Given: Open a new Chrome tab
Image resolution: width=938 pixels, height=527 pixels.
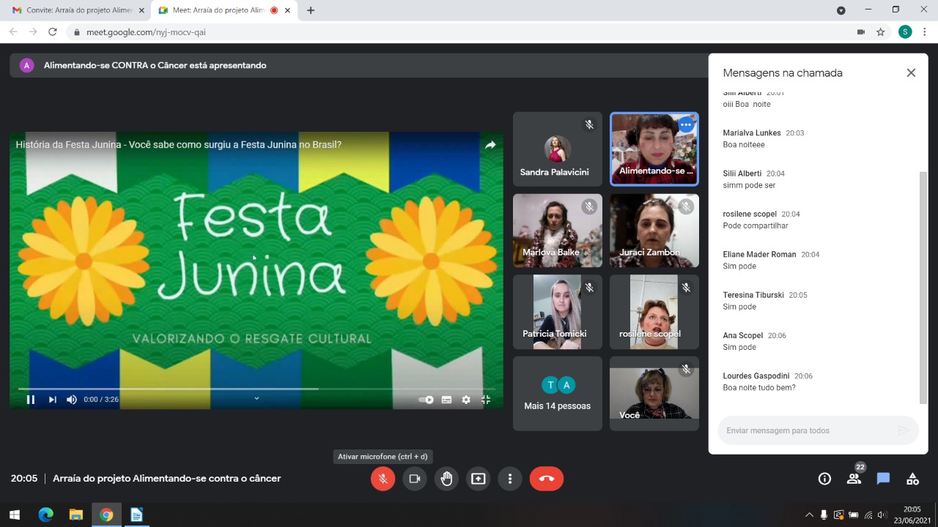Looking at the screenshot, I should (x=311, y=10).
